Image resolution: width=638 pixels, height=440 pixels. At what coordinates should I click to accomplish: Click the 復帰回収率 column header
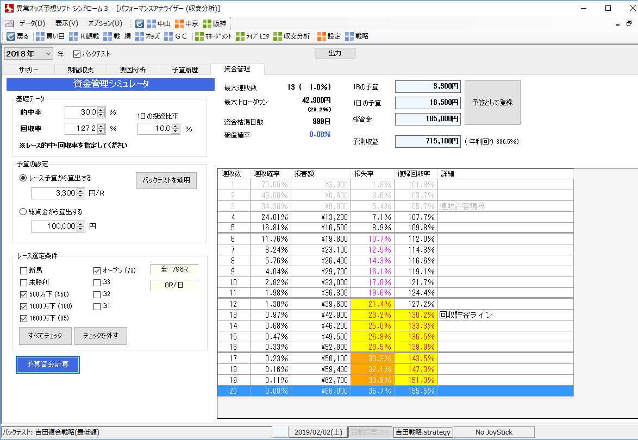(415, 174)
